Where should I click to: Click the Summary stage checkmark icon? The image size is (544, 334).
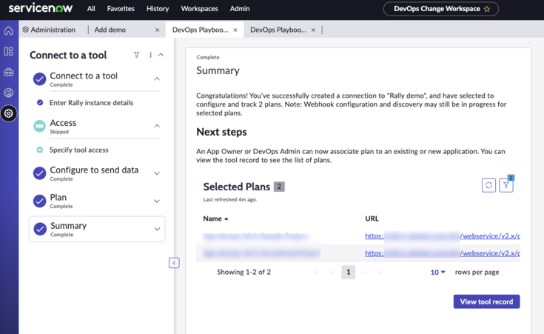point(40,229)
